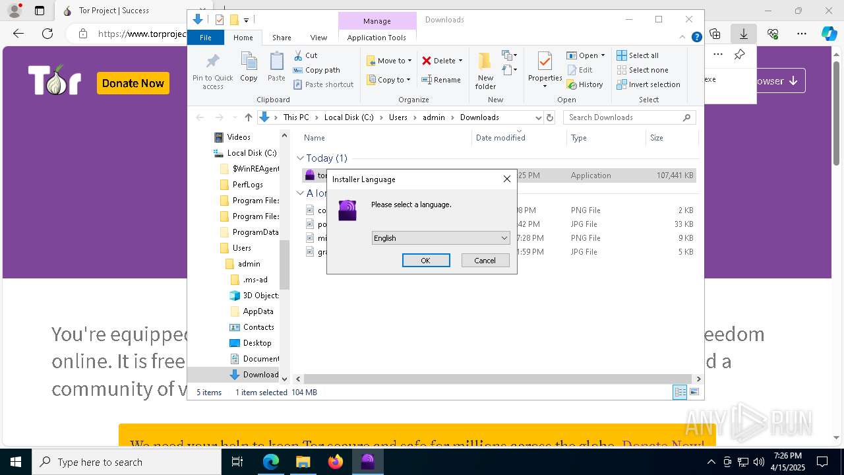Click the Explorer Up arrow button
Viewport: 844px width, 475px height.
(x=248, y=117)
